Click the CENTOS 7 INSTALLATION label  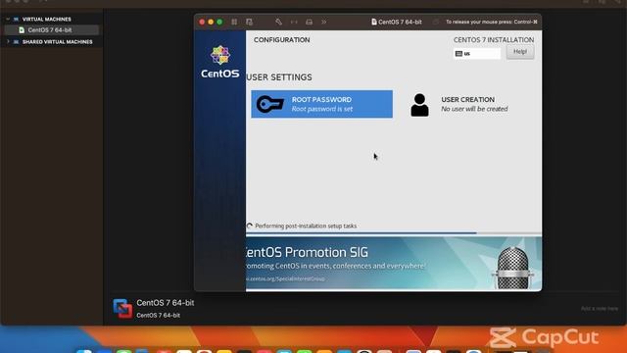coord(494,40)
